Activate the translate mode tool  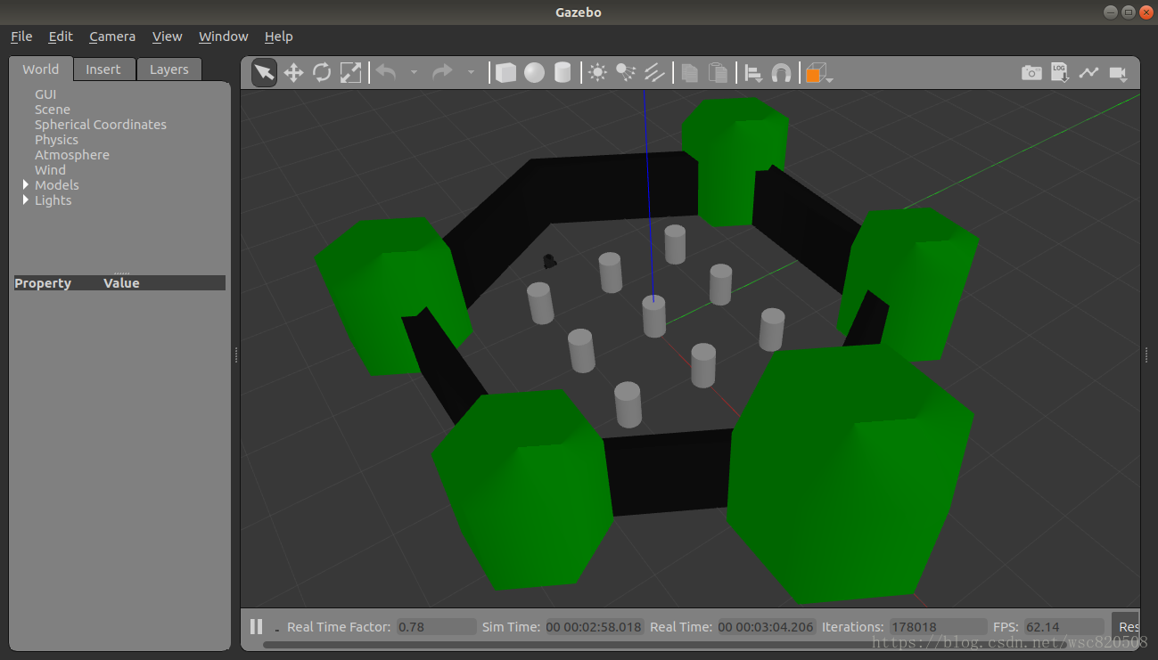pos(293,73)
